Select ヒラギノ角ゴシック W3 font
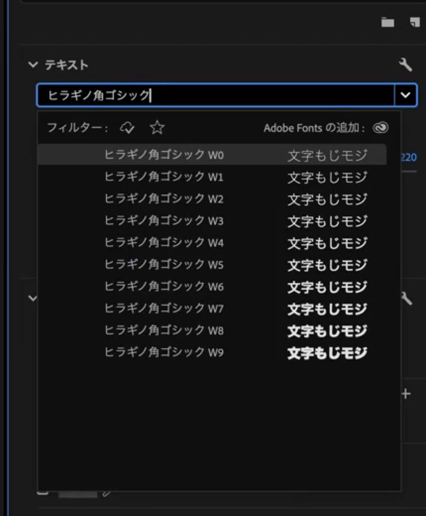426x516 pixels. coord(212,221)
